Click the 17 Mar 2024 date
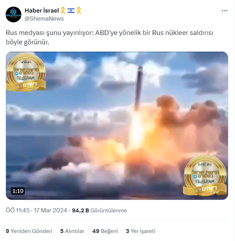The image size is (235, 241). pos(50,210)
